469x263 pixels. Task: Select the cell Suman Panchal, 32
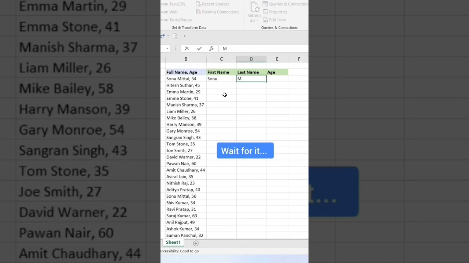tap(186, 236)
